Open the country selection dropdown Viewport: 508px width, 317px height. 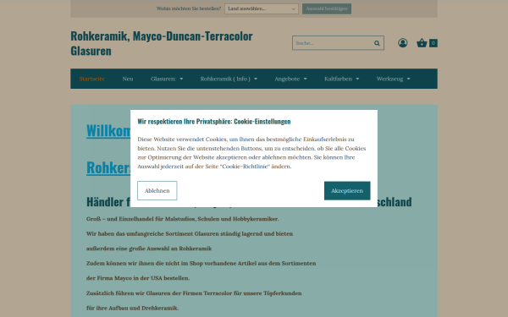point(262,8)
